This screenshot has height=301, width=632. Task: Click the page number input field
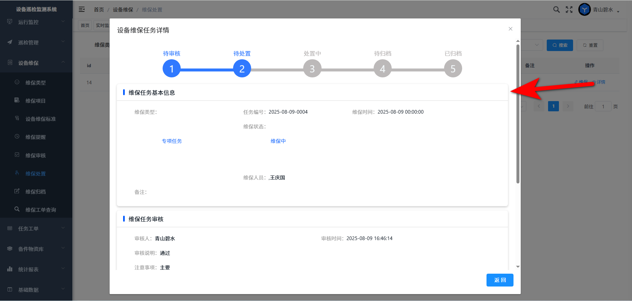tap(603, 106)
